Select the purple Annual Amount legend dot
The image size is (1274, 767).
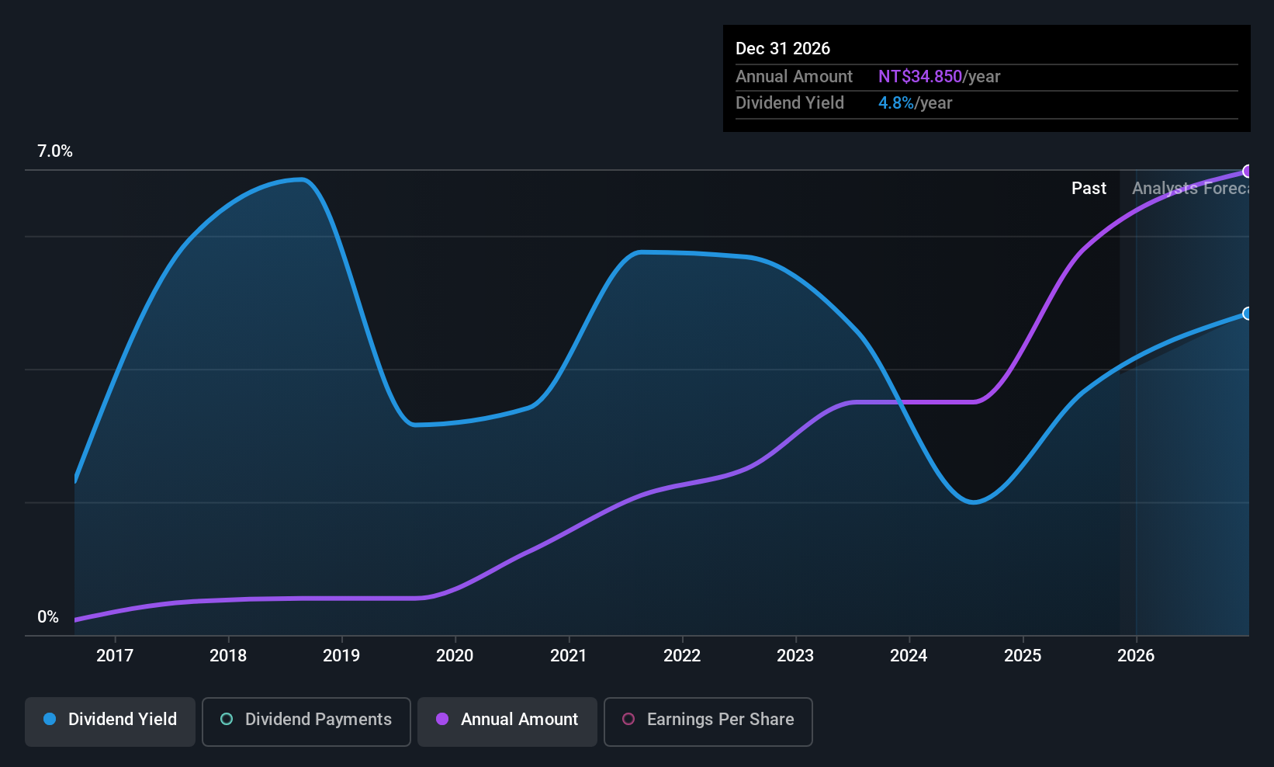click(x=442, y=720)
